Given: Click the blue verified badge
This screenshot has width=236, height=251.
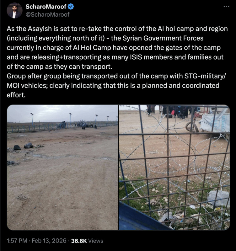Looking at the screenshot, I should (71, 7).
